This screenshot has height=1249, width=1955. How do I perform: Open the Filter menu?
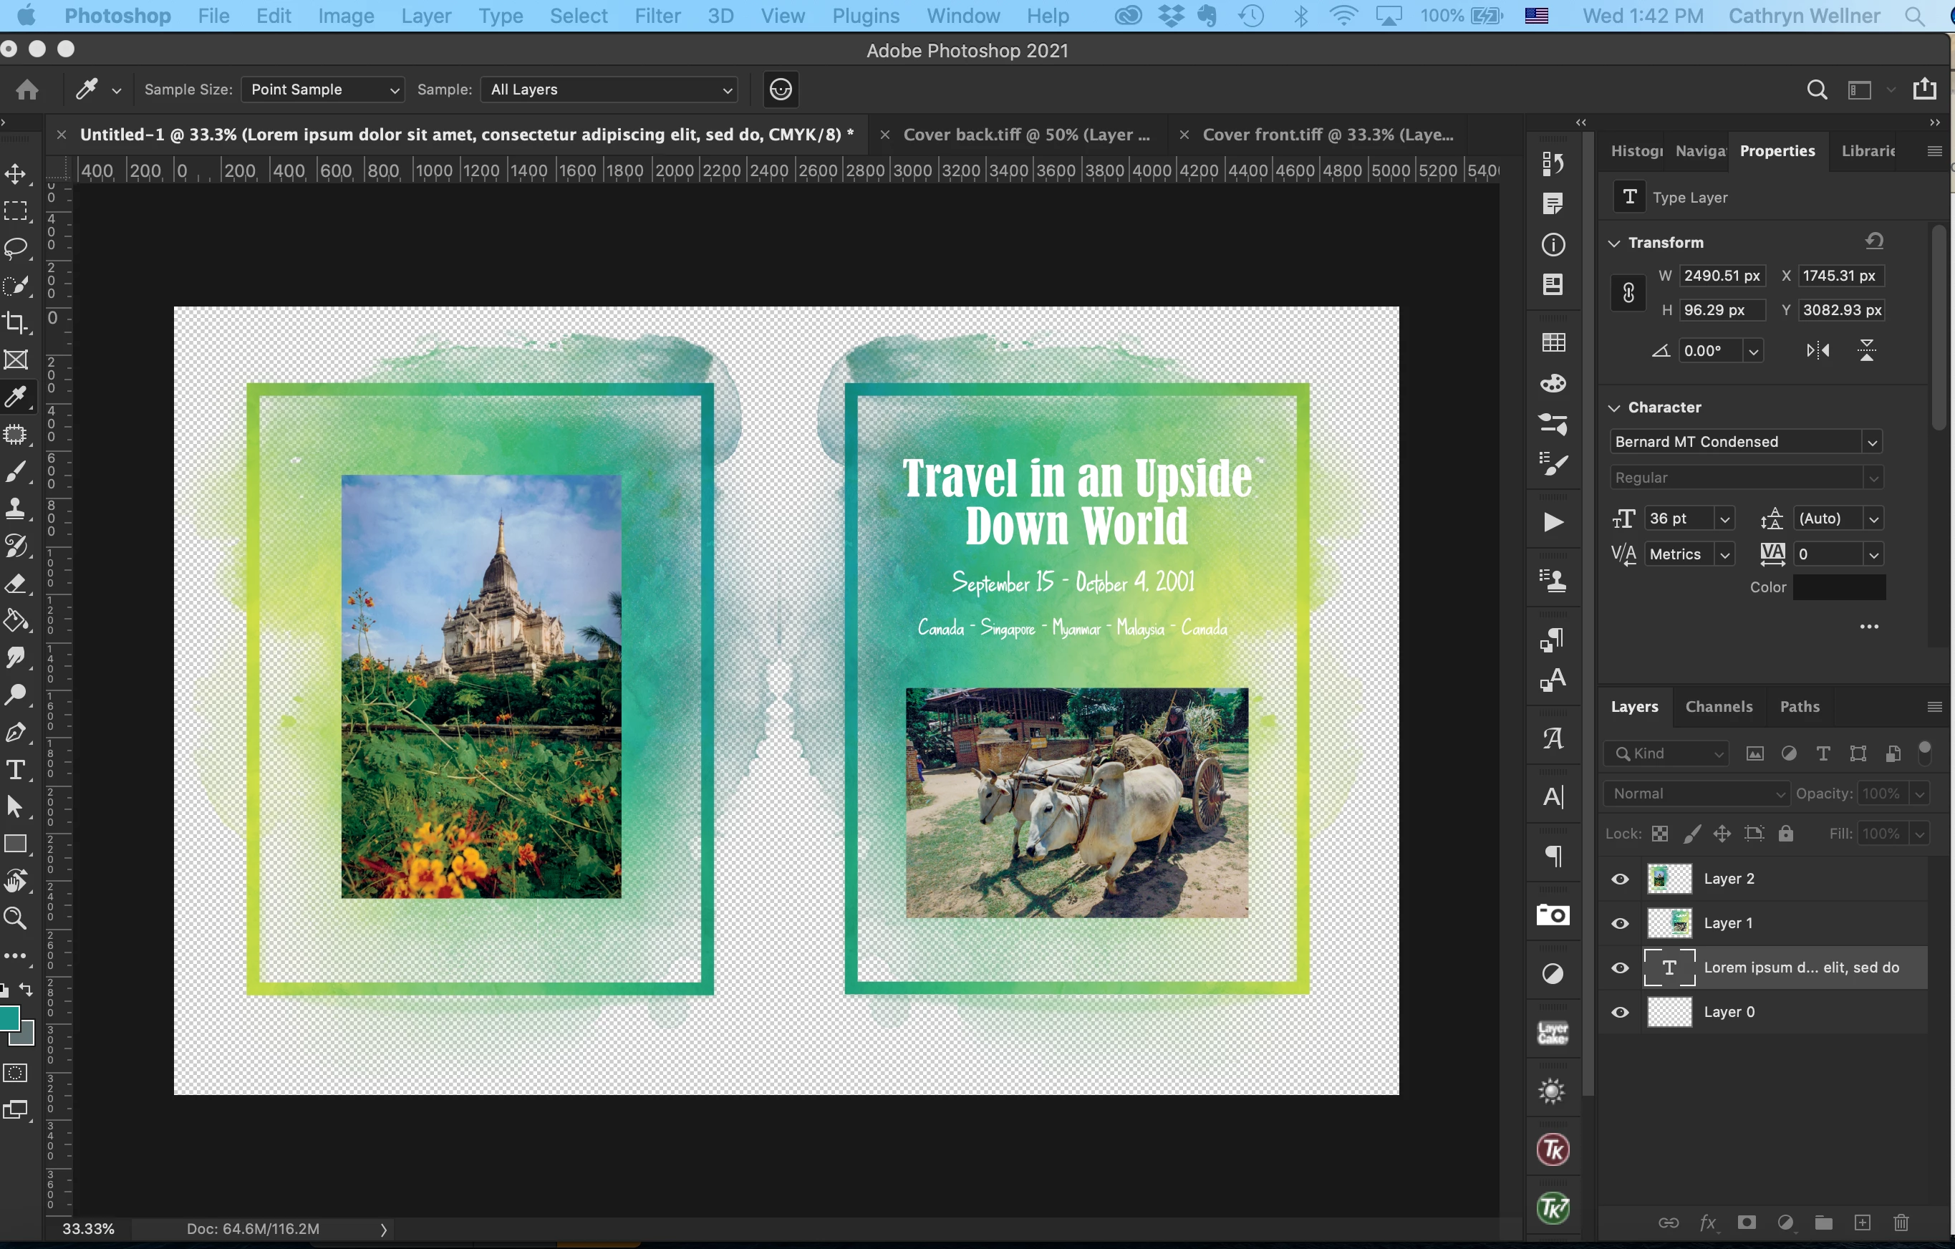click(657, 16)
